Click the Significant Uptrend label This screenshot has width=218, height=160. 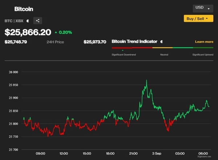pyautogui.click(x=203, y=54)
